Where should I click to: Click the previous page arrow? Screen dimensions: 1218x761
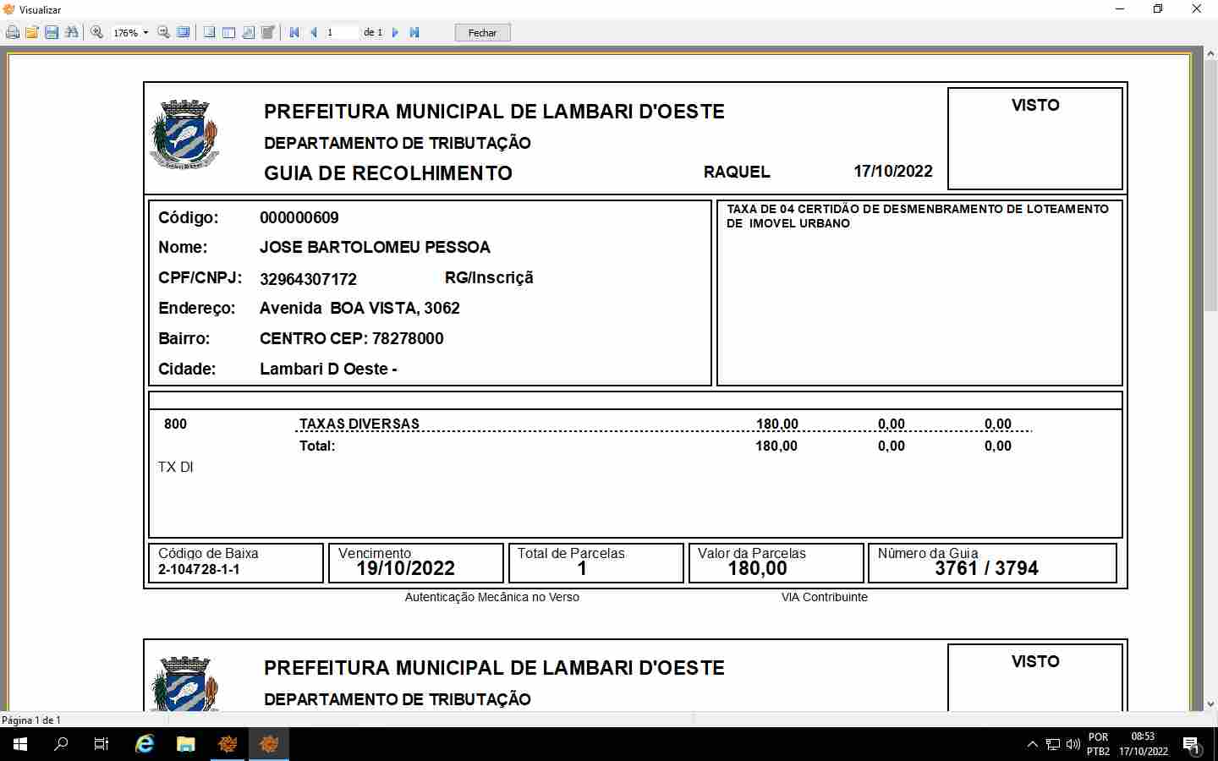pyautogui.click(x=314, y=33)
